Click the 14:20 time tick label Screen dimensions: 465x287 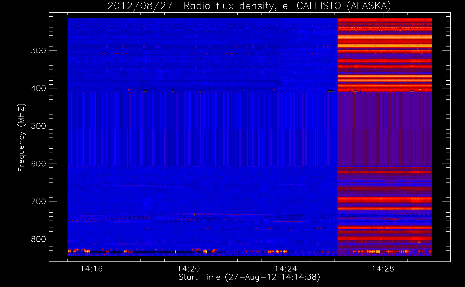tap(189, 269)
